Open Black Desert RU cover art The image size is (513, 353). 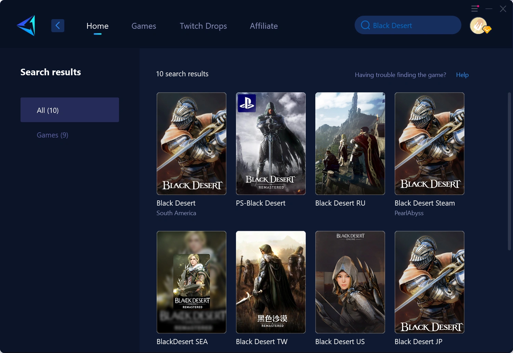350,144
